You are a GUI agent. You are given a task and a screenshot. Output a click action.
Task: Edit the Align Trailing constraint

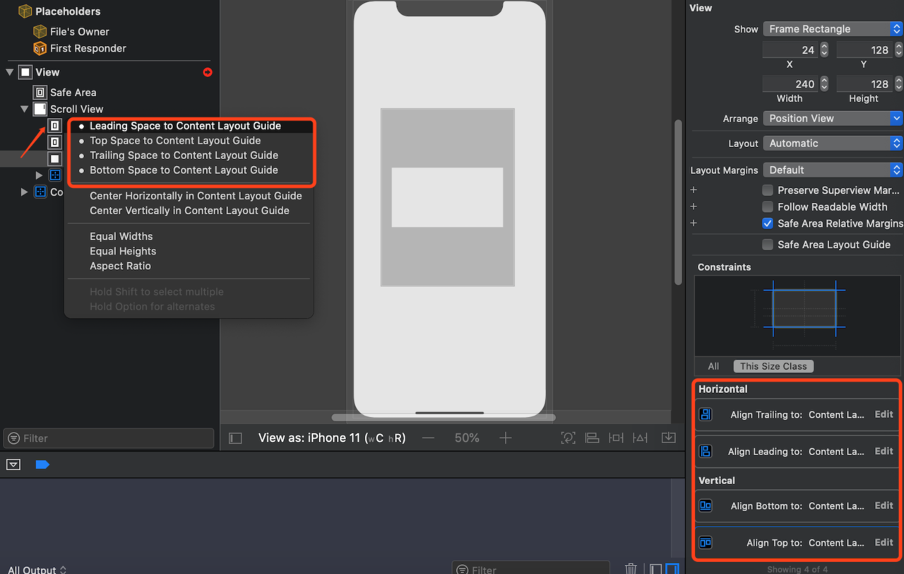click(x=884, y=414)
